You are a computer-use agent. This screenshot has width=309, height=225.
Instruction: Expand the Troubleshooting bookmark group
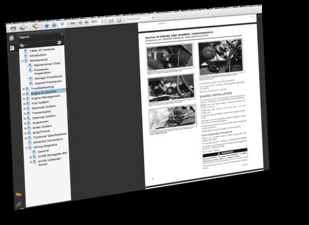tap(23, 89)
